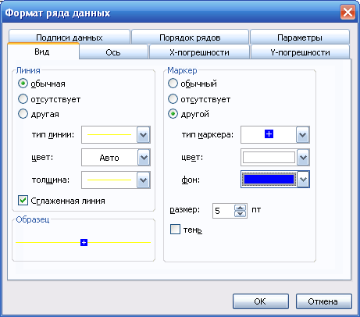Screen dimensions: 360x317
Task: Open the толщина line thickness dropdown
Action: click(x=144, y=180)
